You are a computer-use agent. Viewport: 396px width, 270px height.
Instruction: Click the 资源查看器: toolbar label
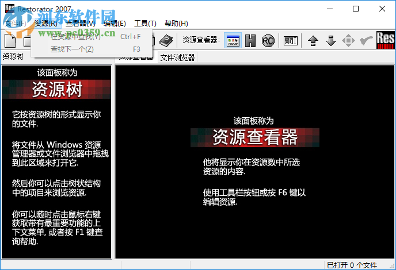(201, 40)
